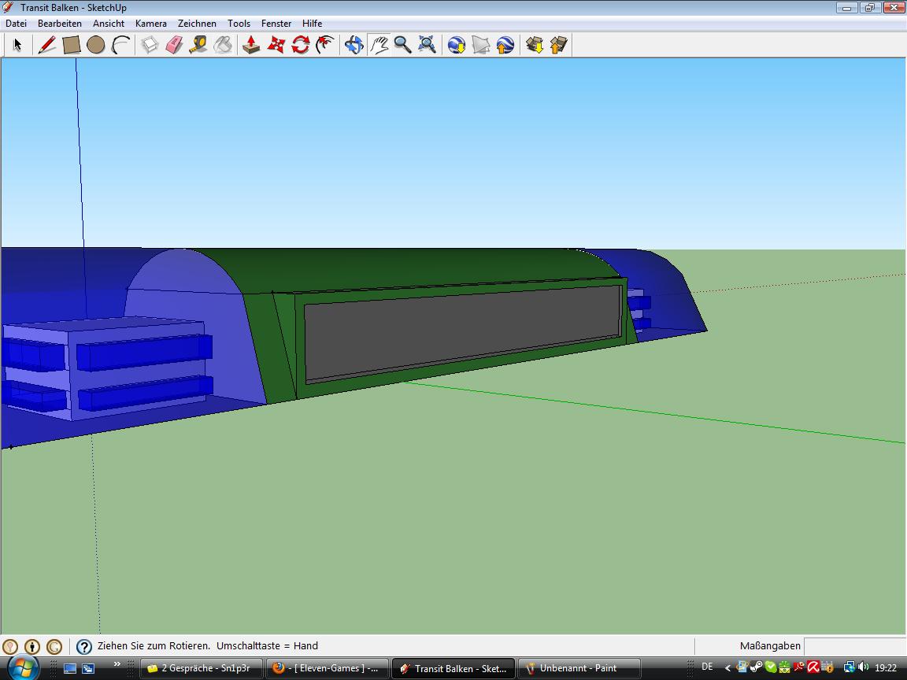The image size is (907, 680).
Task: Select the Push/Pull tool
Action: coord(251,45)
